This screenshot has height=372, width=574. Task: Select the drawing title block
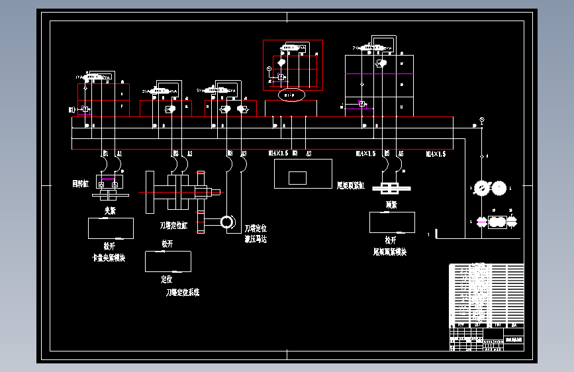click(487, 340)
